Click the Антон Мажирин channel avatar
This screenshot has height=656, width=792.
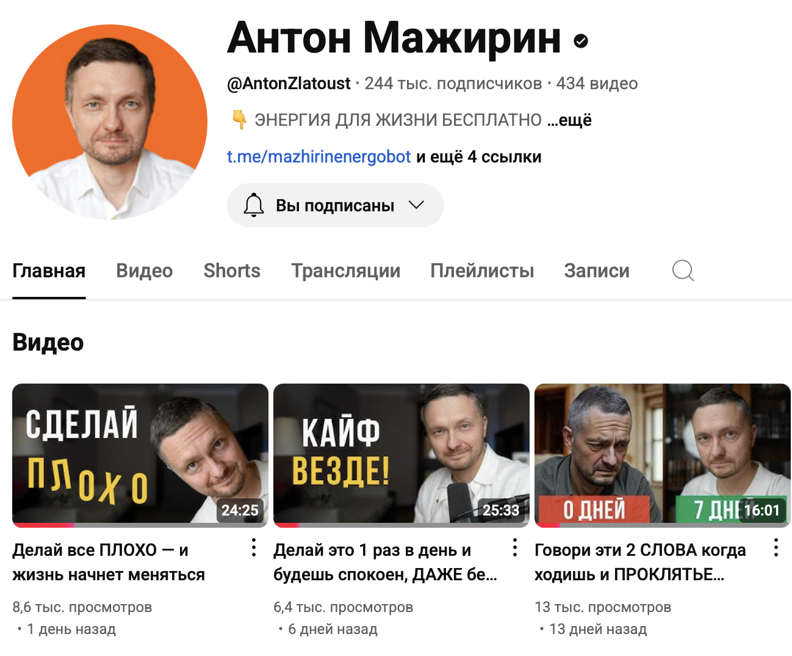point(110,122)
